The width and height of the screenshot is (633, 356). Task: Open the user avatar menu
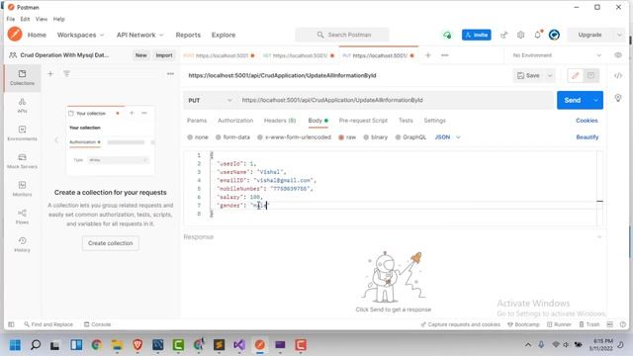pos(554,36)
